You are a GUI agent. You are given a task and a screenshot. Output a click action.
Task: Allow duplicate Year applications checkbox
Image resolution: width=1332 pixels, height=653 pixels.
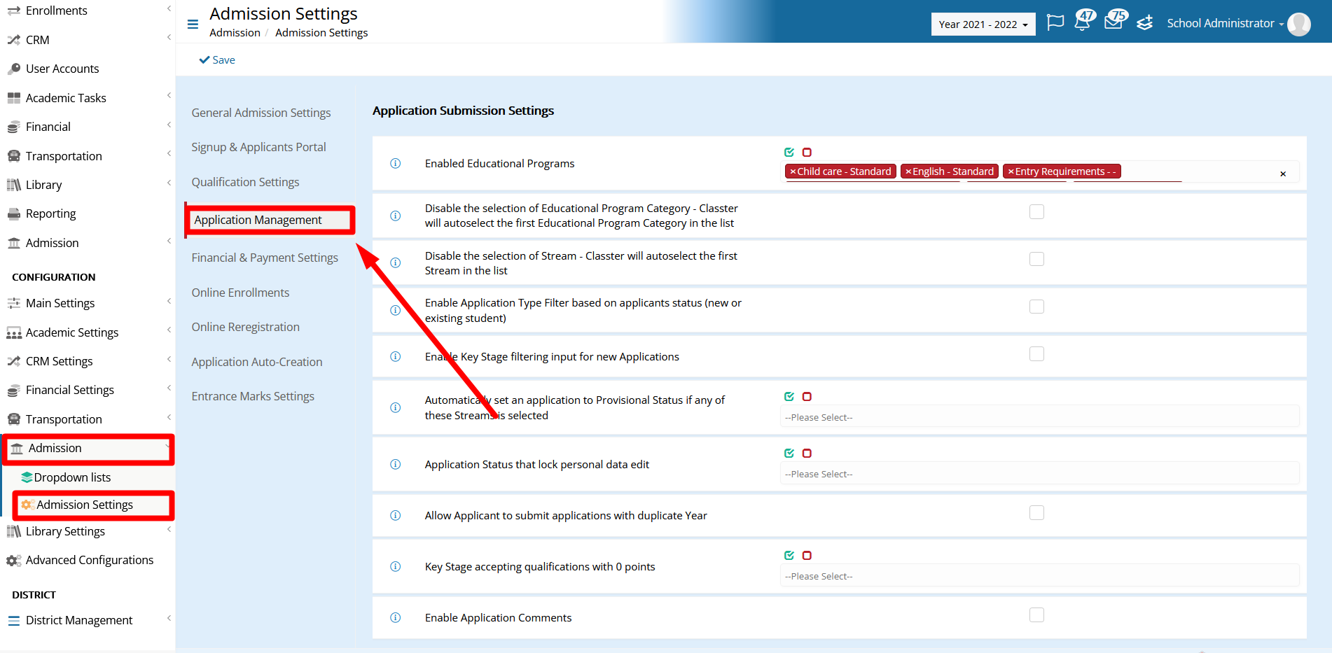1036,513
